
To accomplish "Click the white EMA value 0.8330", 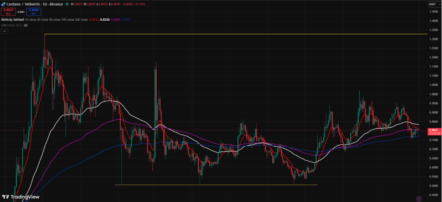I will click(x=104, y=20).
